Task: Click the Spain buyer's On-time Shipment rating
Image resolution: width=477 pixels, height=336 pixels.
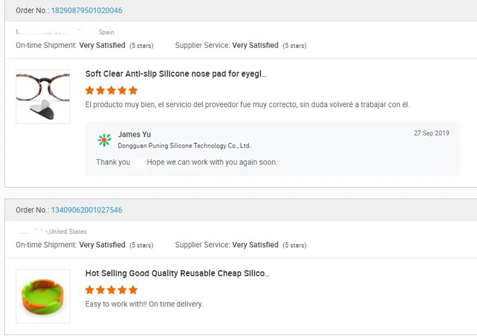Action: point(102,45)
